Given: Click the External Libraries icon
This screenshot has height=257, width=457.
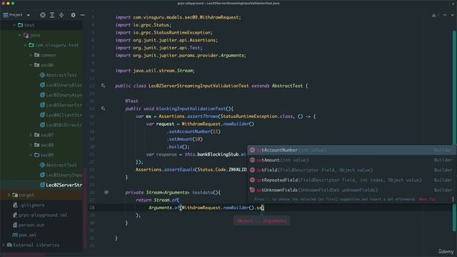Looking at the screenshot, I should click(9, 245).
